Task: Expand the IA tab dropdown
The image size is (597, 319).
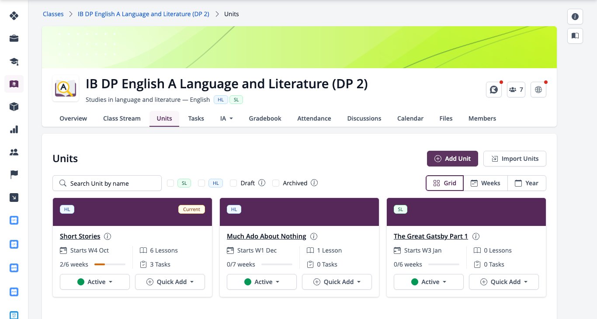Action: 226,118
